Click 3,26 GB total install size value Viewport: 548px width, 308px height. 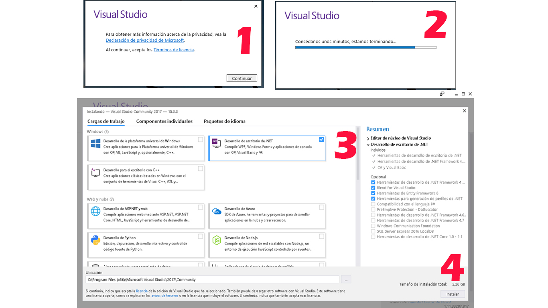pos(459,284)
